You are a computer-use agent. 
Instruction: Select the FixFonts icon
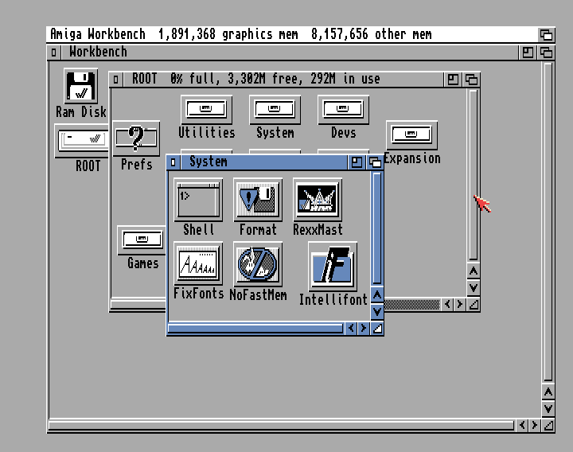(x=198, y=263)
